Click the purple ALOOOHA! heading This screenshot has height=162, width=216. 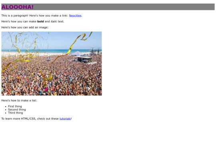(x=17, y=7)
